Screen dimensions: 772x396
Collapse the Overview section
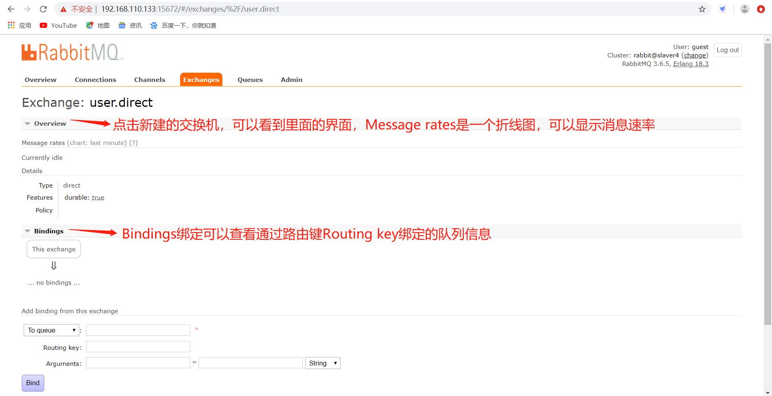27,123
